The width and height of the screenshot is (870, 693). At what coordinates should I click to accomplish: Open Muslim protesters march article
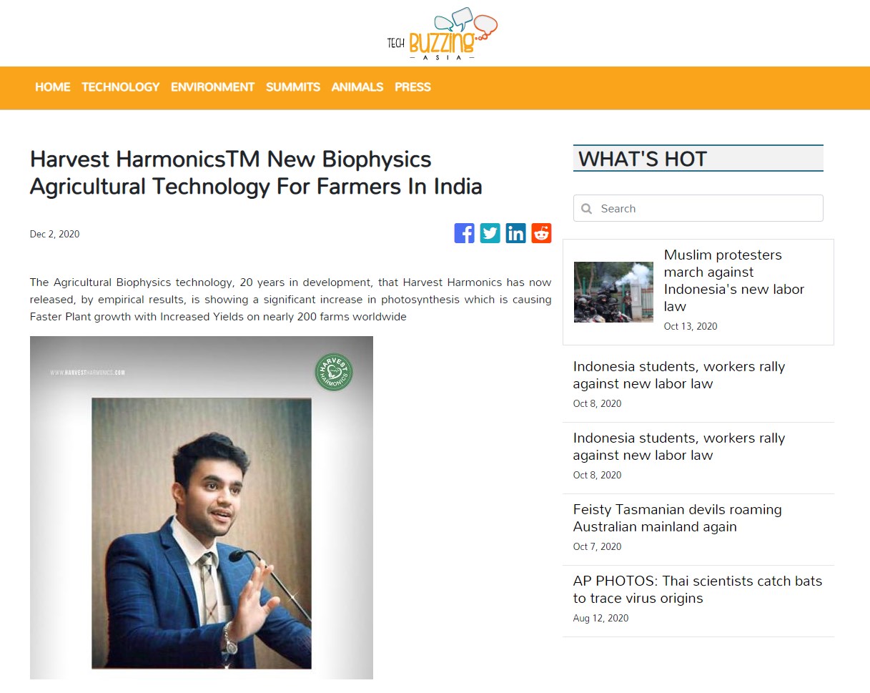pyautogui.click(x=734, y=280)
